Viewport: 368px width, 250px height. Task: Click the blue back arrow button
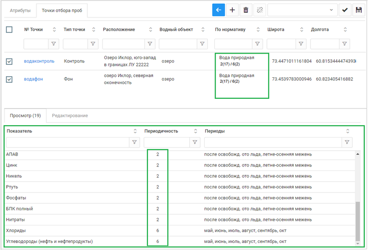218,10
